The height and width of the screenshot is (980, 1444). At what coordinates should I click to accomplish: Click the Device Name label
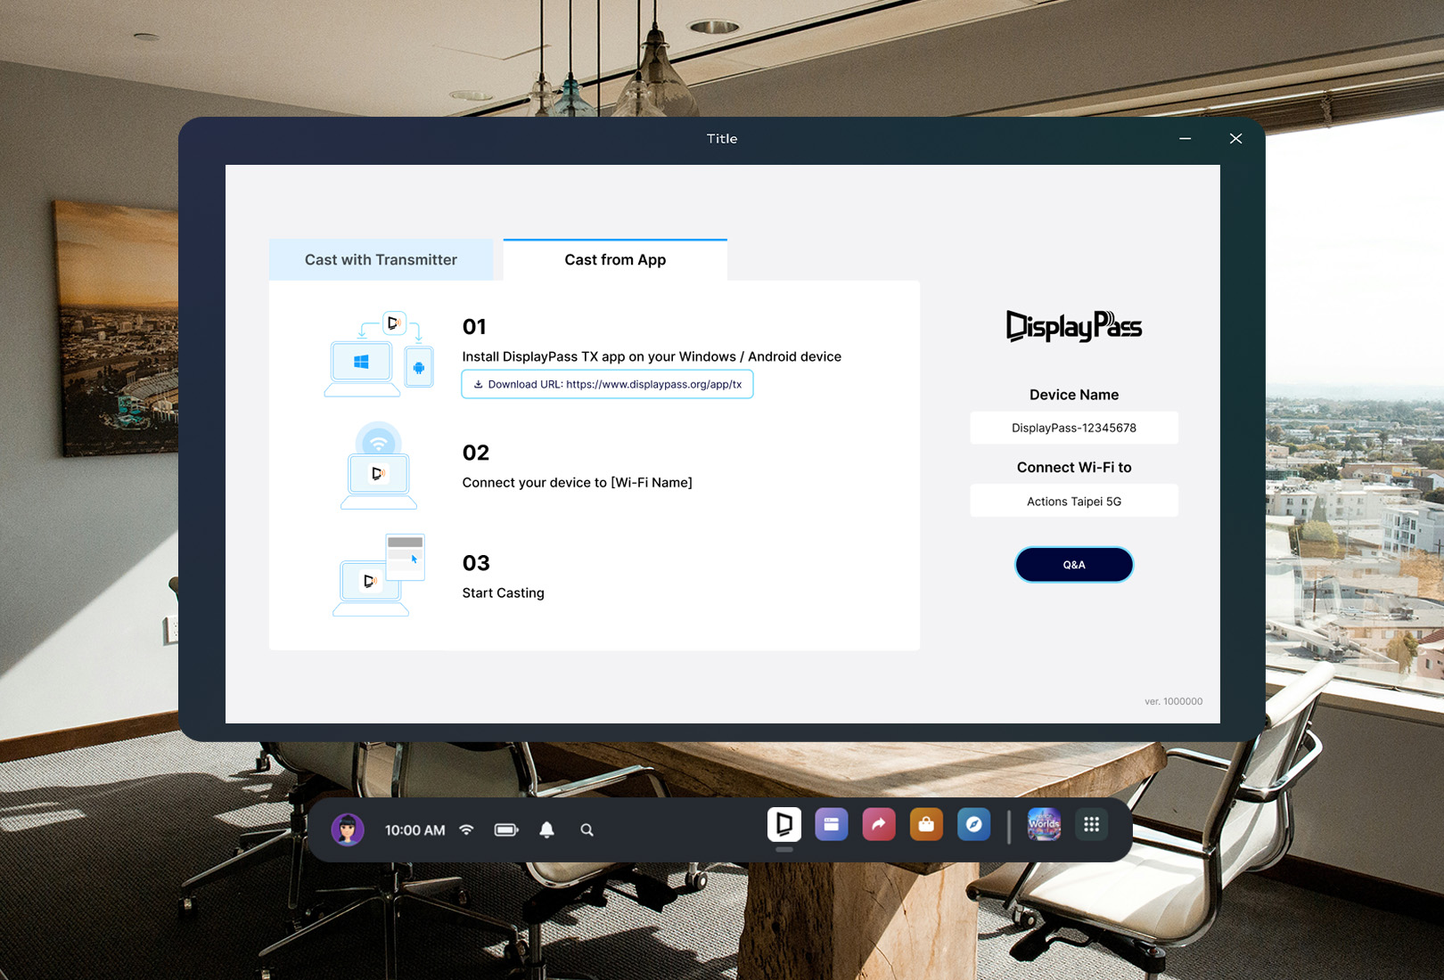coord(1074,395)
